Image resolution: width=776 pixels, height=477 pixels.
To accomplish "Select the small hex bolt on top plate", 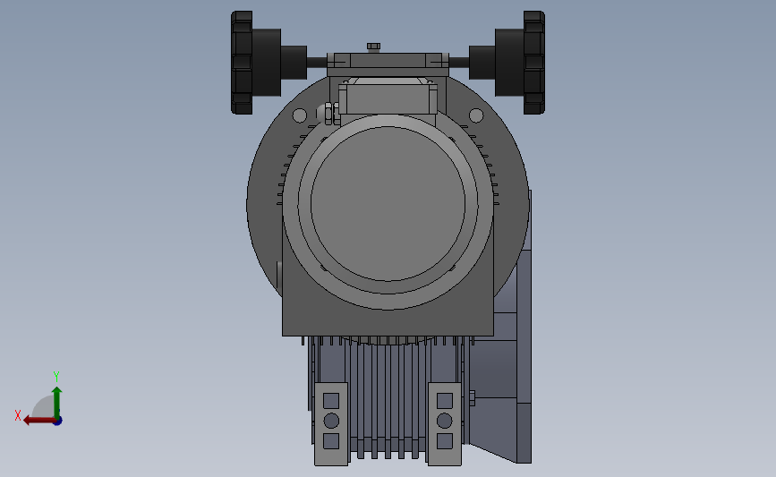I will (373, 47).
